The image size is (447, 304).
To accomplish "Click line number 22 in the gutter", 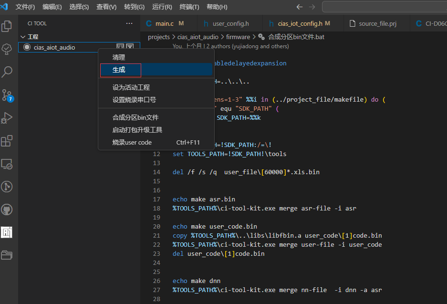I will pos(156,244).
